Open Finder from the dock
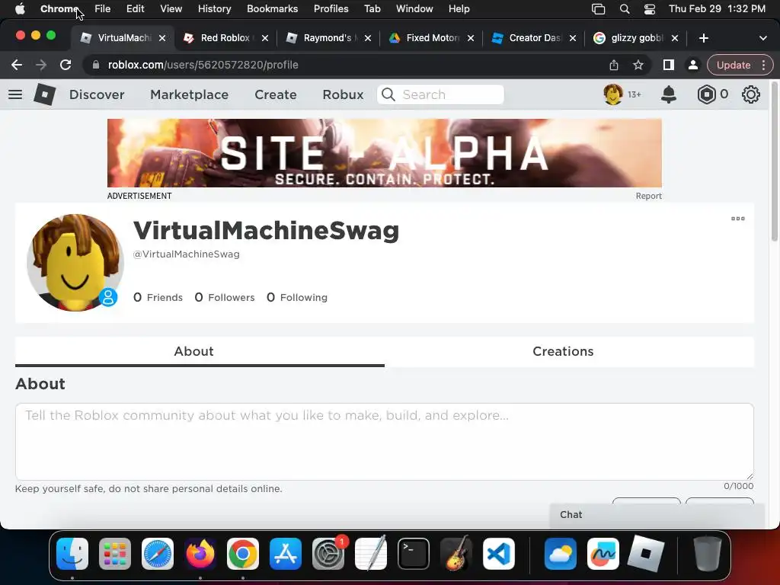The image size is (780, 585). coord(72,554)
